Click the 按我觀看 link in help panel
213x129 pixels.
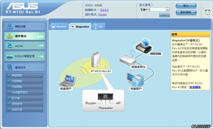(x=195, y=87)
